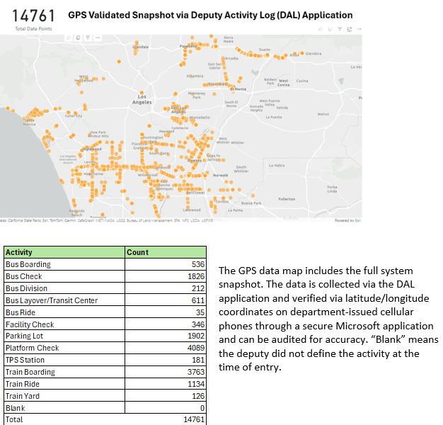Click the Los Angeles label on the map

(142, 100)
